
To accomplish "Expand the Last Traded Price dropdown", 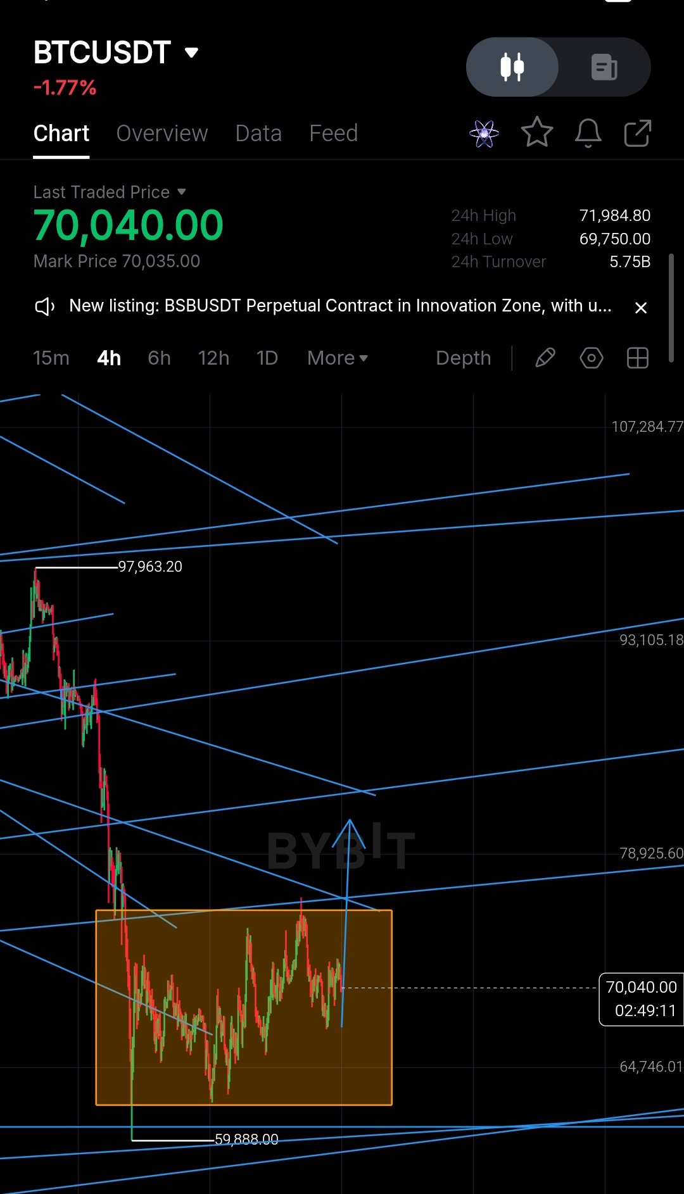I will (110, 192).
